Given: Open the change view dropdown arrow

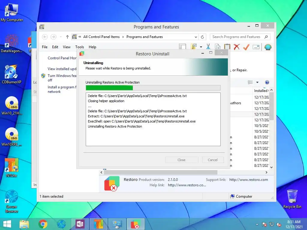Looking at the screenshot, I should click(257, 82).
